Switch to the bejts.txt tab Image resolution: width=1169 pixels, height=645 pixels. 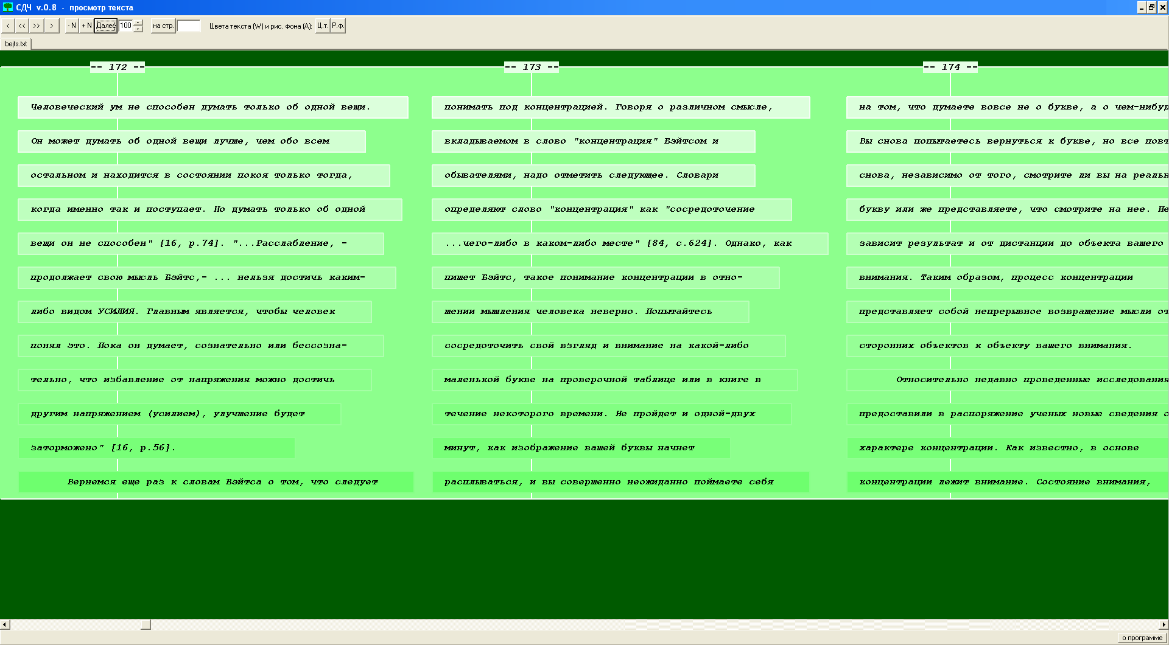point(16,44)
